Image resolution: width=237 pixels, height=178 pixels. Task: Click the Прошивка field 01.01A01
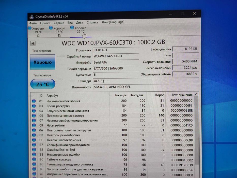click(116, 50)
